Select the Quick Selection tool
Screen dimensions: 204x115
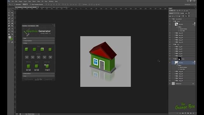click(x=12, y=13)
